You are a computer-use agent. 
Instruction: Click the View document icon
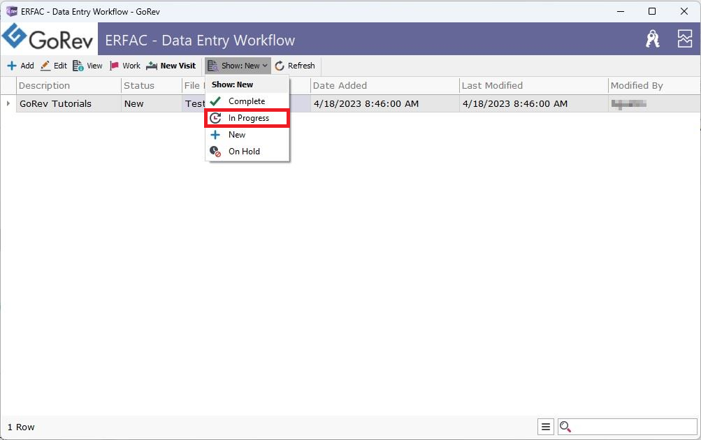[78, 66]
